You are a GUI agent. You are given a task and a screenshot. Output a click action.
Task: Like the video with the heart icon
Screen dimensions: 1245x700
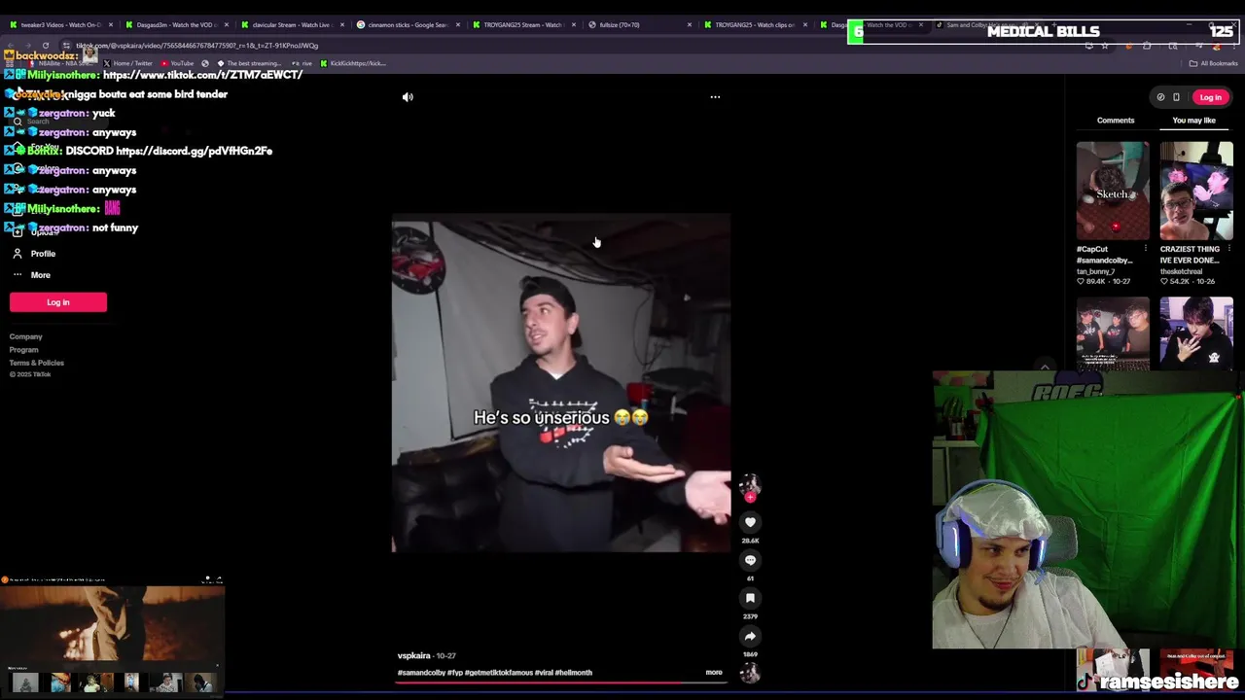pyautogui.click(x=750, y=522)
